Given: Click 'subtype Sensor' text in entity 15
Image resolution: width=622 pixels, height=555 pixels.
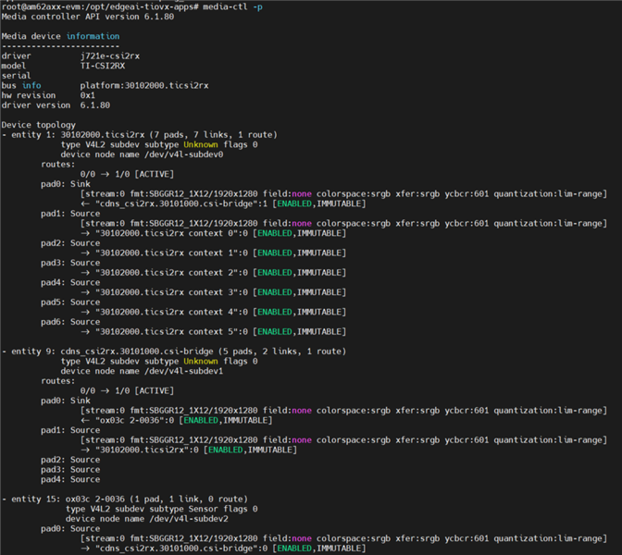Looking at the screenshot, I should pos(183,509).
